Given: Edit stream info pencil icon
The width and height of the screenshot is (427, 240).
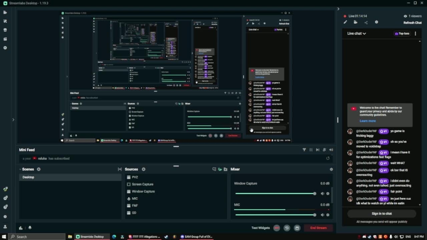Looking at the screenshot, I should 345,22.
